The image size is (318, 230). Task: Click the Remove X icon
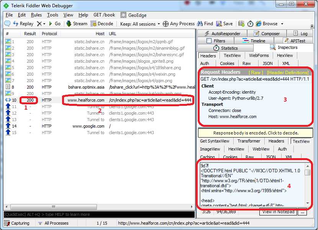pyautogui.click(x=39, y=24)
